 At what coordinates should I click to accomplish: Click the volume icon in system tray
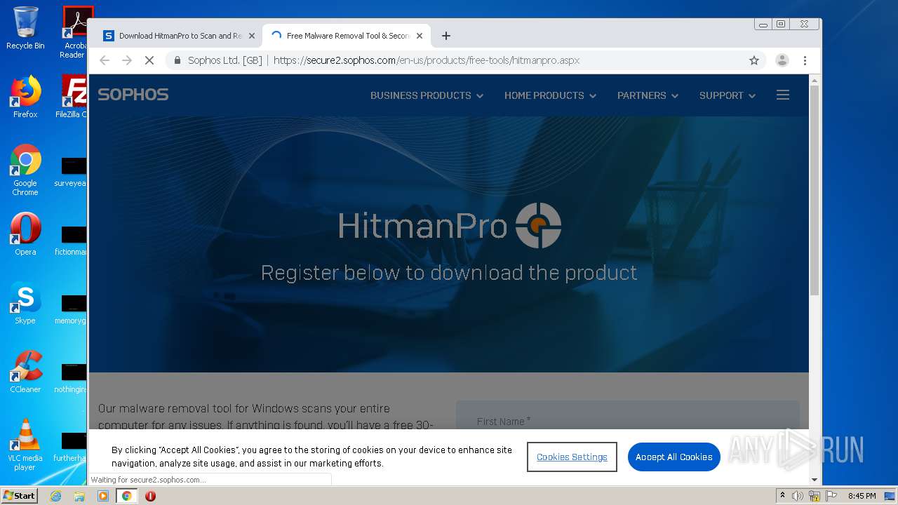(798, 496)
